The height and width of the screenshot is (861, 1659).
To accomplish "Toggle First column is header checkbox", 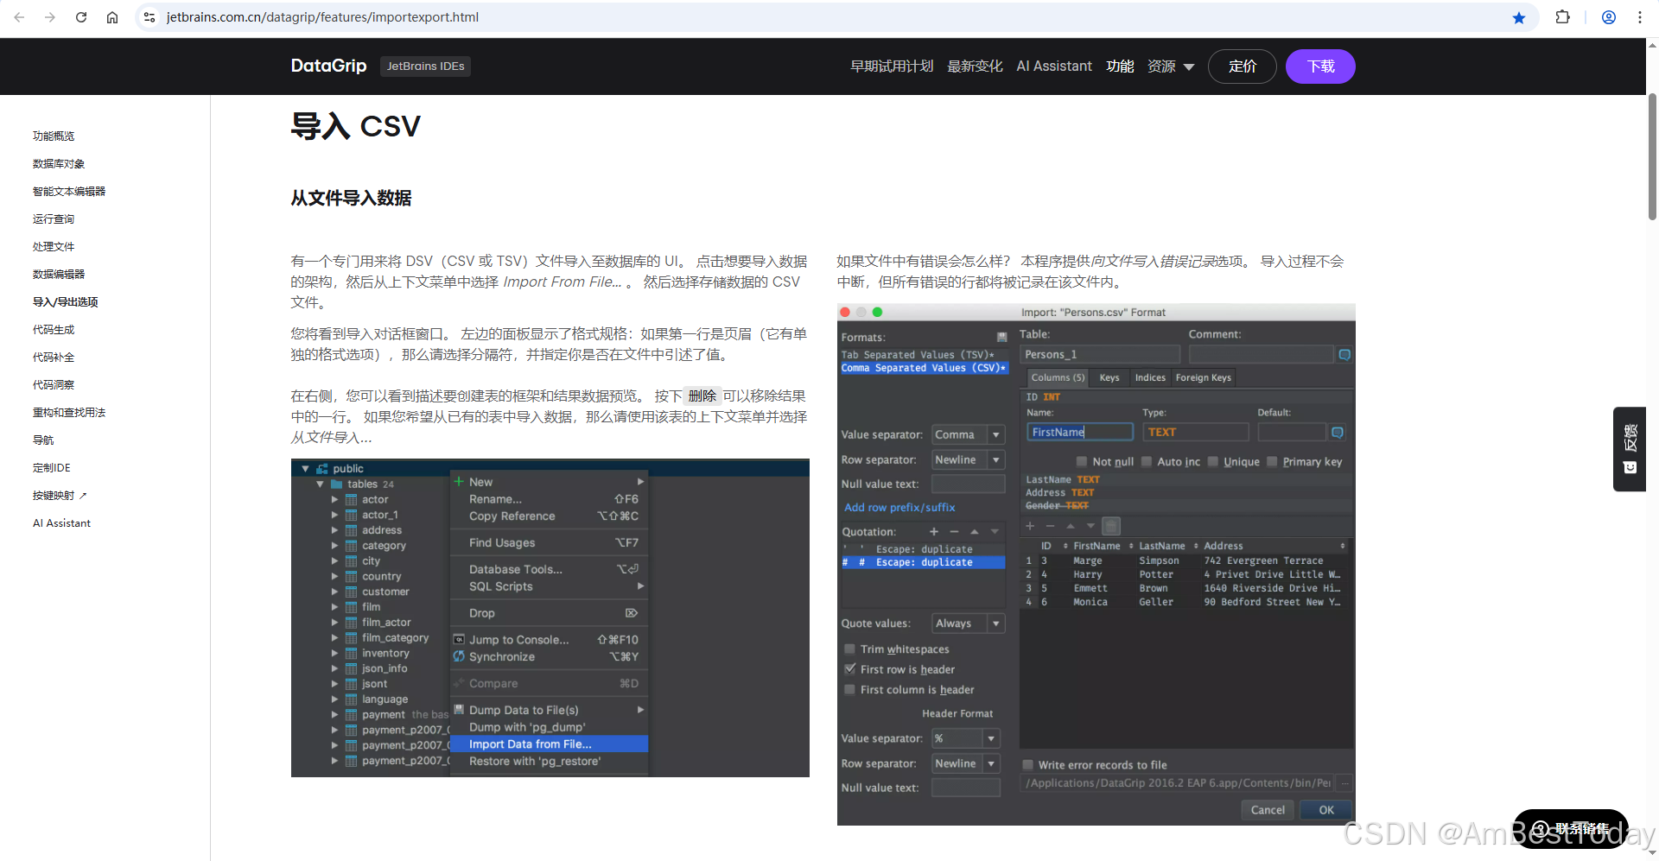I will tap(850, 690).
